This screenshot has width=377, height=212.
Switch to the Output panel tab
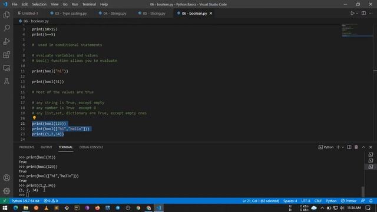click(x=47, y=147)
